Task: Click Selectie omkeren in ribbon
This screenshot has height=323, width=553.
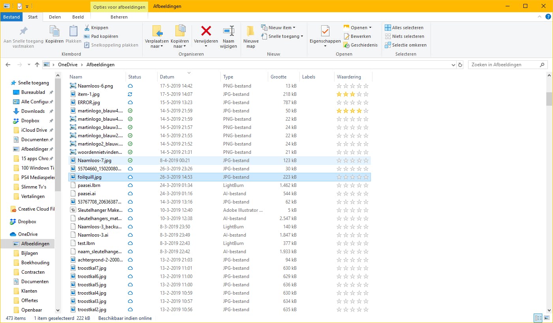Action: click(x=409, y=45)
